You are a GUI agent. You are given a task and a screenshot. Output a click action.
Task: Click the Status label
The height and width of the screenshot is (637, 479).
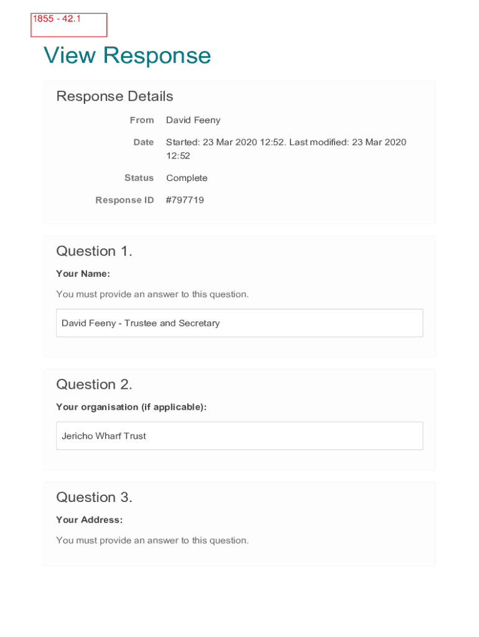pos(139,178)
